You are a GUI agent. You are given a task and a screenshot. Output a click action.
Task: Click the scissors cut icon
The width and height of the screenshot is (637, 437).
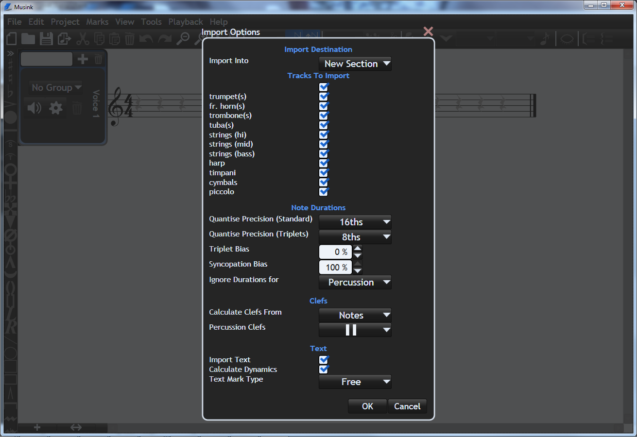83,39
